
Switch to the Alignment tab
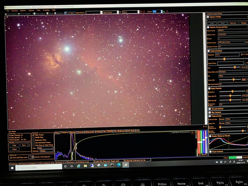73,132
